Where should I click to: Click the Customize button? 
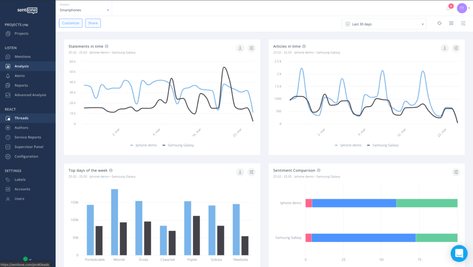(x=70, y=23)
